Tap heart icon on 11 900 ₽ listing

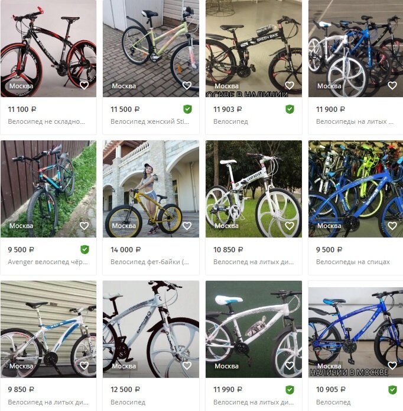coord(392,85)
